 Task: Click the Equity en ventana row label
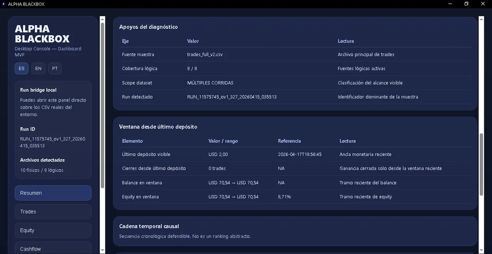(140, 197)
